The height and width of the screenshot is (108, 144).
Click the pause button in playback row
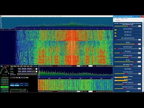17,77
